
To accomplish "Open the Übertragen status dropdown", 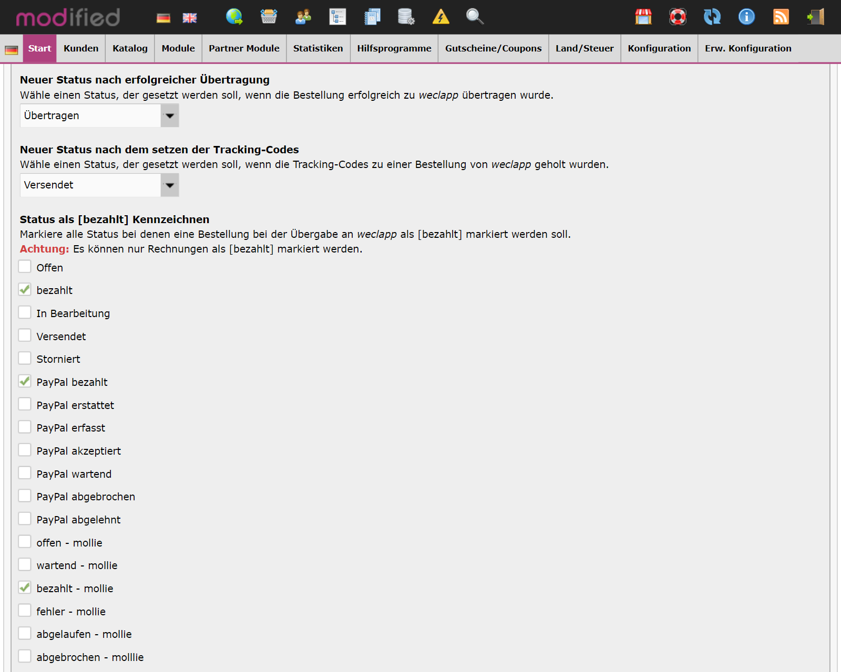I will click(169, 115).
